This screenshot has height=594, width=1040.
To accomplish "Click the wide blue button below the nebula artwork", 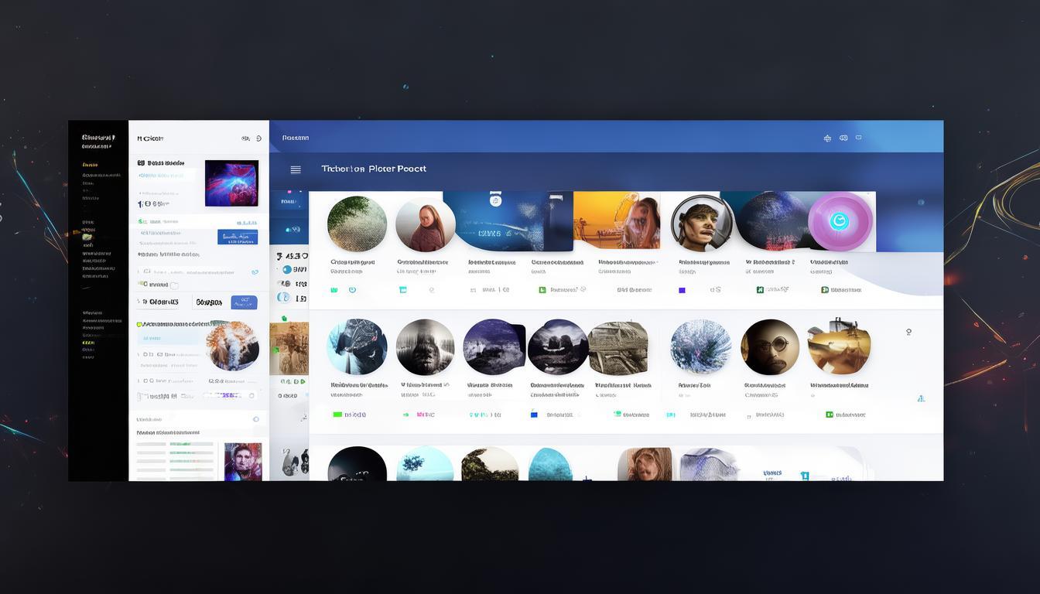I will point(238,237).
